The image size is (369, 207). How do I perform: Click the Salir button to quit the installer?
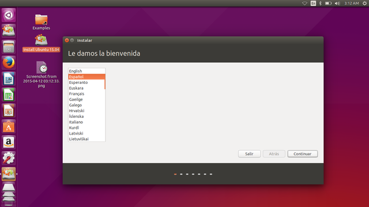(249, 154)
